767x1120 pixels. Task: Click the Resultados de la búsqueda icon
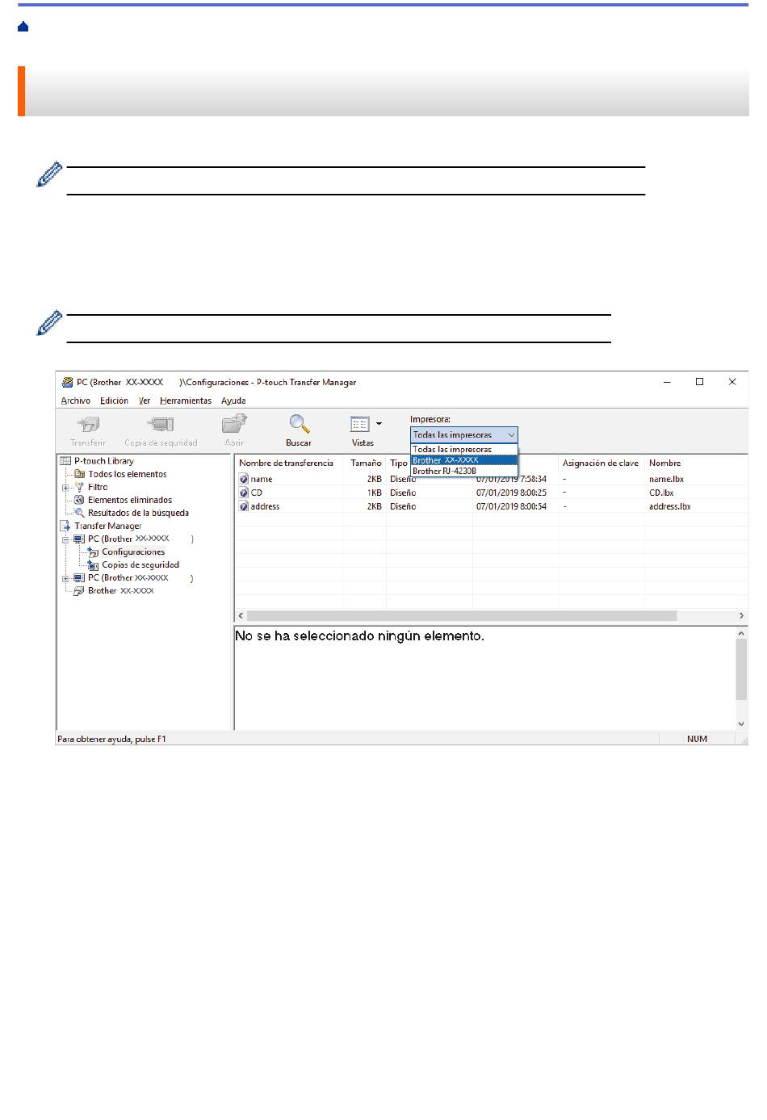point(79,513)
